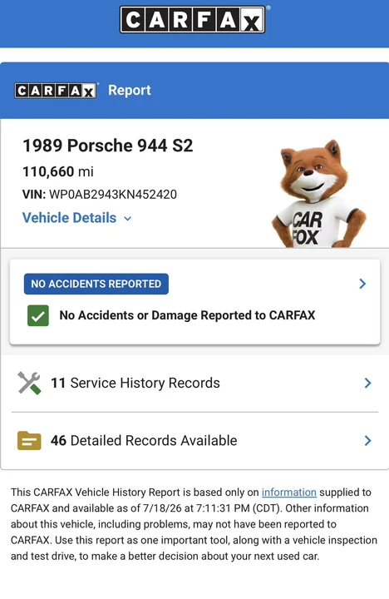Open the information hyperlink

click(x=289, y=492)
